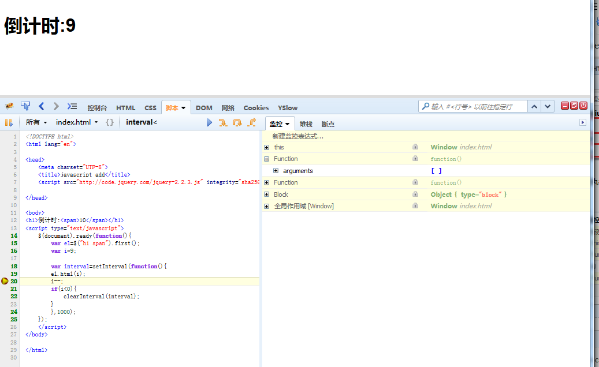
Task: Collapse the side panel with small arrow
Action: tap(583, 122)
